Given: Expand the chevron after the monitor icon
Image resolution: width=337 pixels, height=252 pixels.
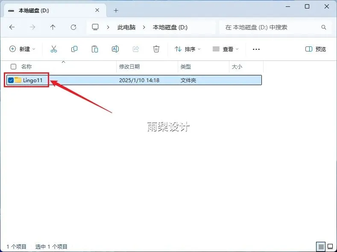Looking at the screenshot, I should 108,27.
